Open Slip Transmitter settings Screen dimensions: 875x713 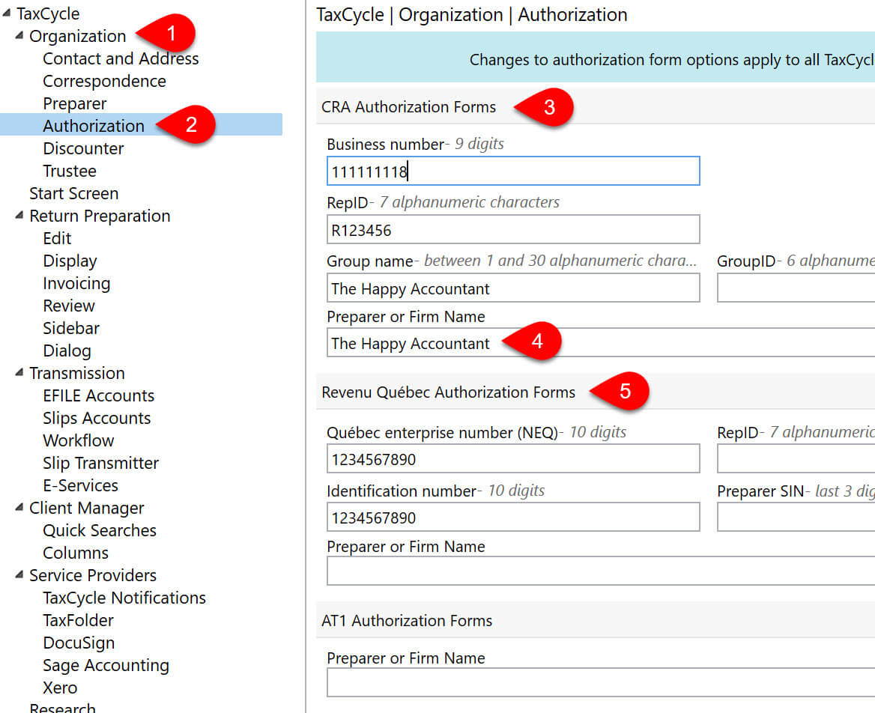[101, 463]
